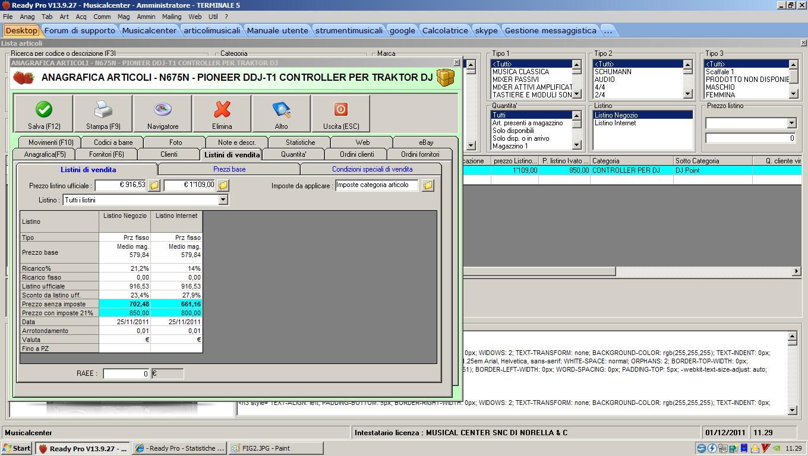Switch to the eBay tab
This screenshot has height=456, width=808.
(x=426, y=142)
